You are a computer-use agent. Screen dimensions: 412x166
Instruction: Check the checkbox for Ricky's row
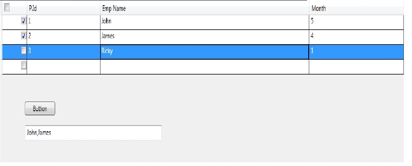point(24,51)
